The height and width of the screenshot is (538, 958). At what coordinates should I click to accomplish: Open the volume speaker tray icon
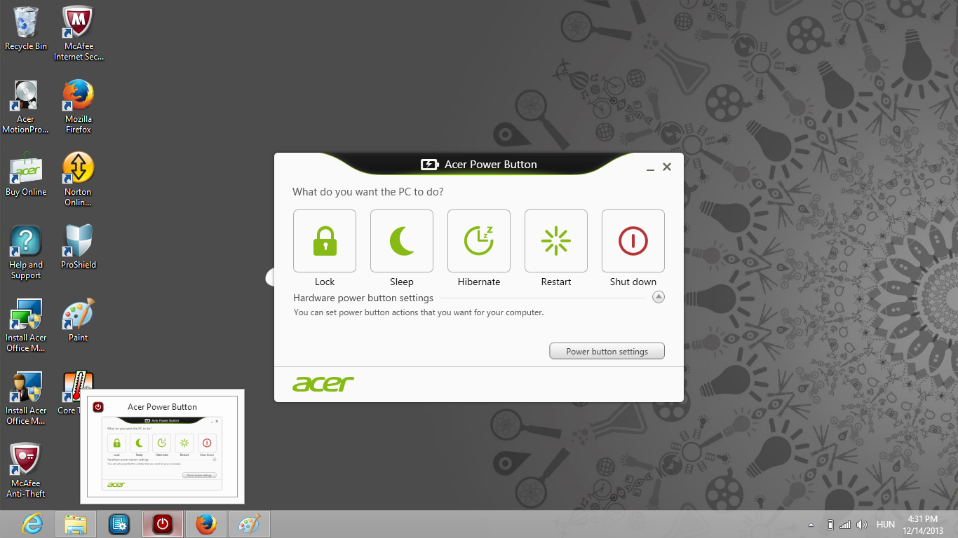(x=861, y=525)
